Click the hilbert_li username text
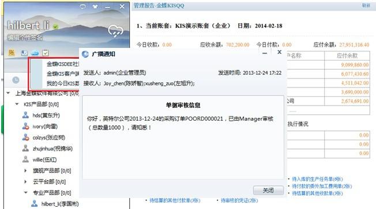This screenshot has width=376, height=209. [x=28, y=25]
